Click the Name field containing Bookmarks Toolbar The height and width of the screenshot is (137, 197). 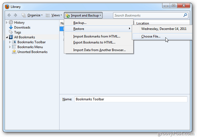tap(131, 99)
